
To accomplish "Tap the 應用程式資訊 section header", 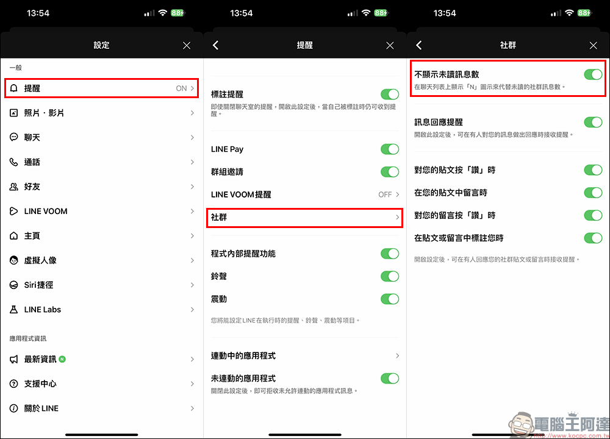I will (x=28, y=338).
